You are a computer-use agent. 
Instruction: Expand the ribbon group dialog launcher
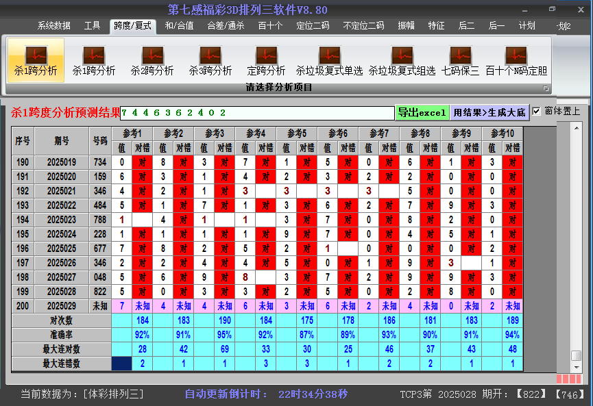click(546, 88)
